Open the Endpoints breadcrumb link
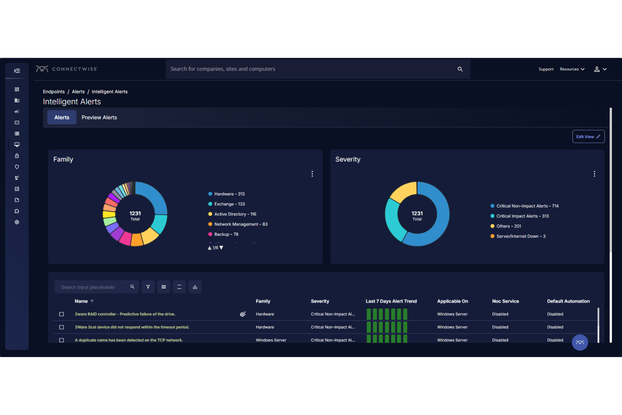 [53, 91]
